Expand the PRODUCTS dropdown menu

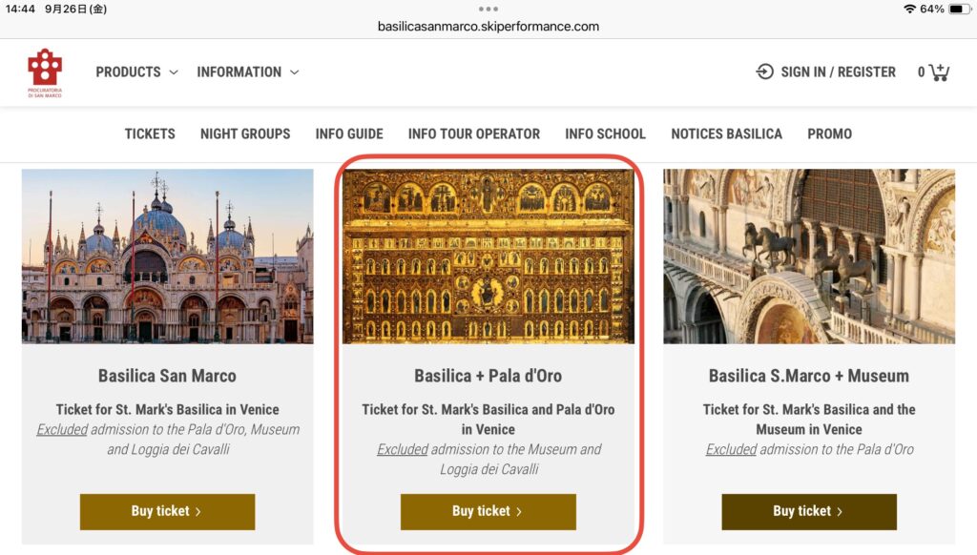point(136,72)
